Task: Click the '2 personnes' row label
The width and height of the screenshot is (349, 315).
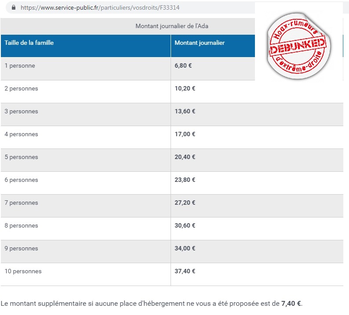Action: pos(21,89)
